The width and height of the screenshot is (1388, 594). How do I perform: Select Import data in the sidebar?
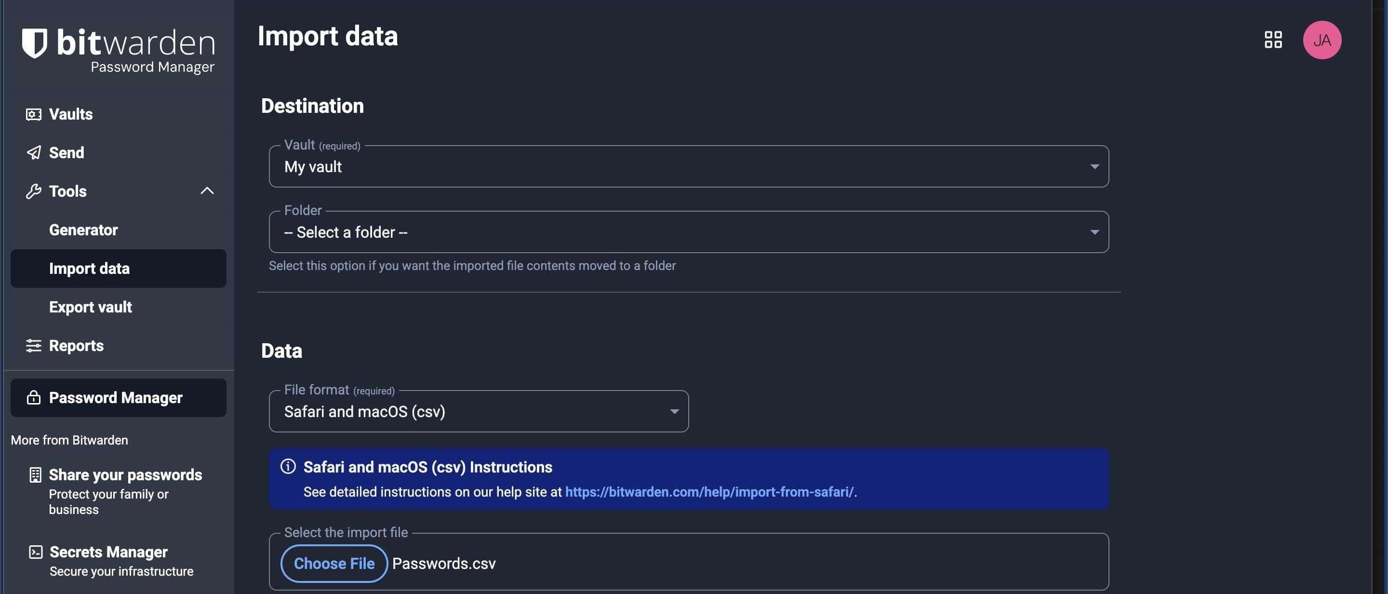click(90, 269)
